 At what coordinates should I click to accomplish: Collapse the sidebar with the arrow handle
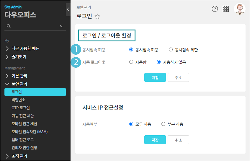[68, 9]
